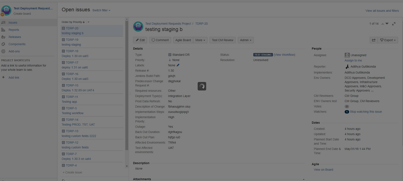The image size is (403, 181).
Task: Click the watchers count badge
Action: [347, 112]
